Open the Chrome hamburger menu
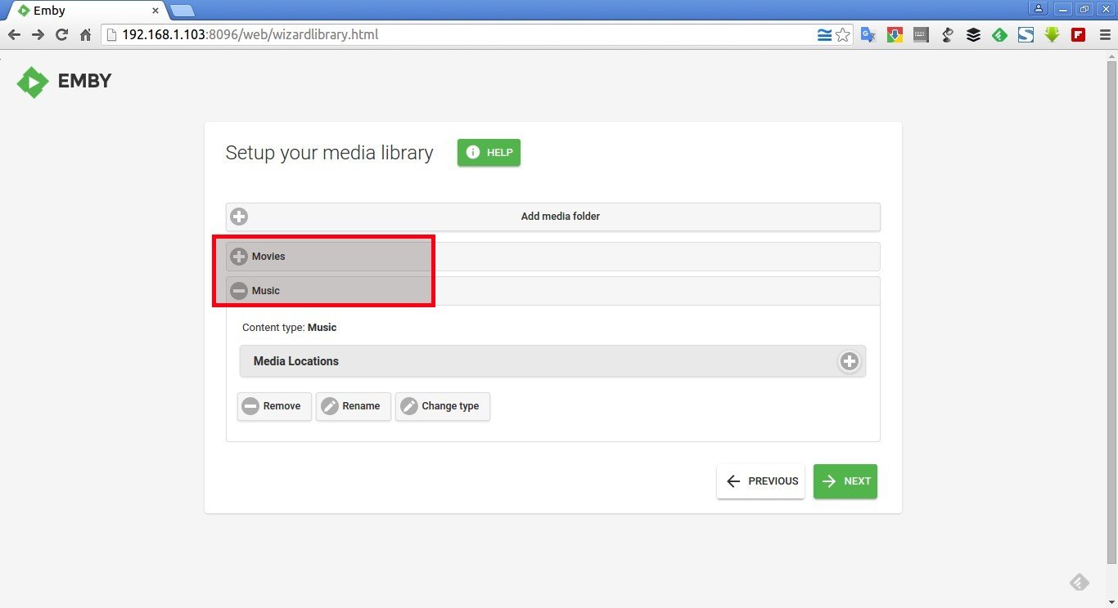This screenshot has width=1118, height=608. pos(1104,35)
